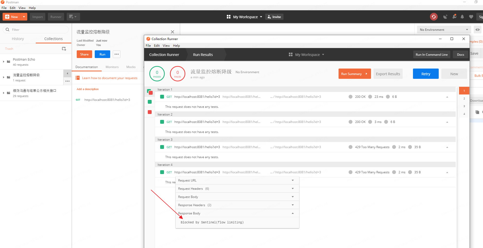This screenshot has width=483, height=248.
Task: Collapse the Response Body section
Action: click(x=237, y=213)
